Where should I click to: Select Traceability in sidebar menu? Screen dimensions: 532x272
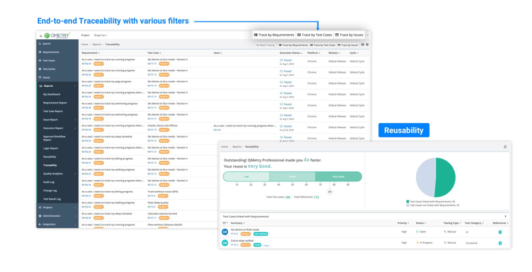50,165
